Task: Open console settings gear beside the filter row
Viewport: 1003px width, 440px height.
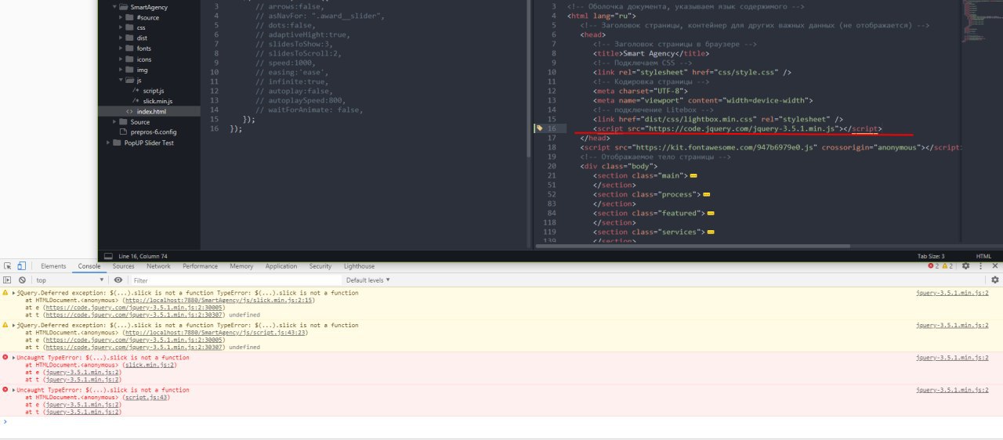Action: (995, 280)
